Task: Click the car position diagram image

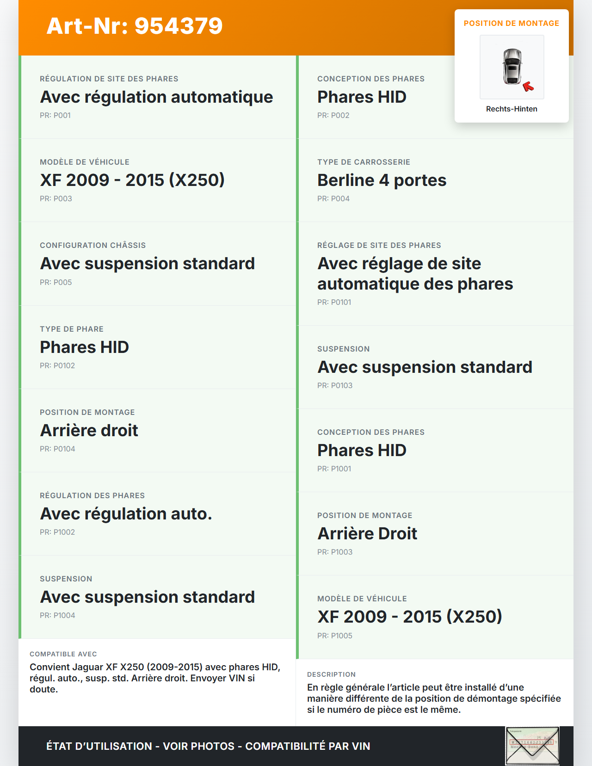Action: [512, 67]
